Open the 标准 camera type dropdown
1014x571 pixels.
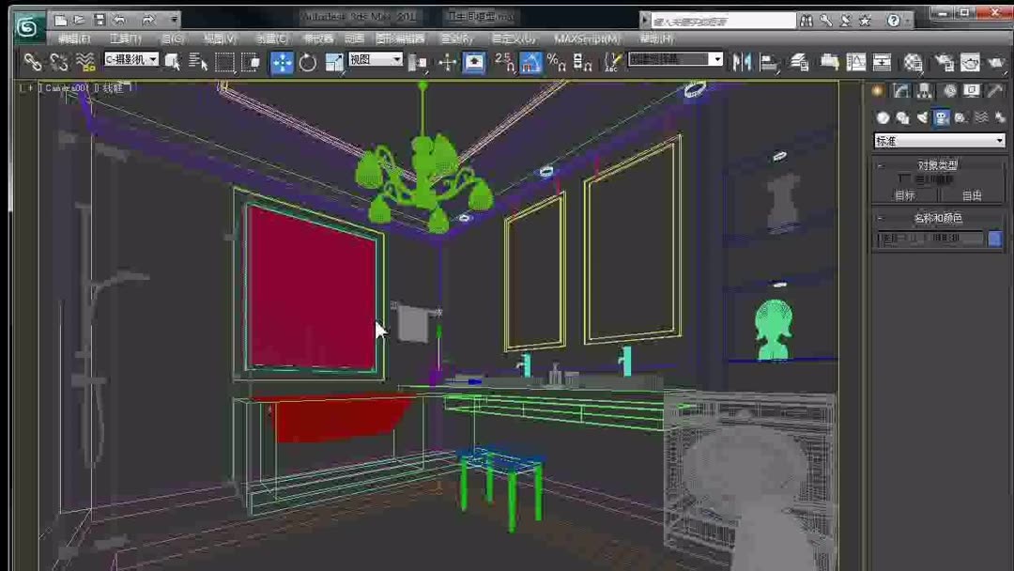(939, 140)
